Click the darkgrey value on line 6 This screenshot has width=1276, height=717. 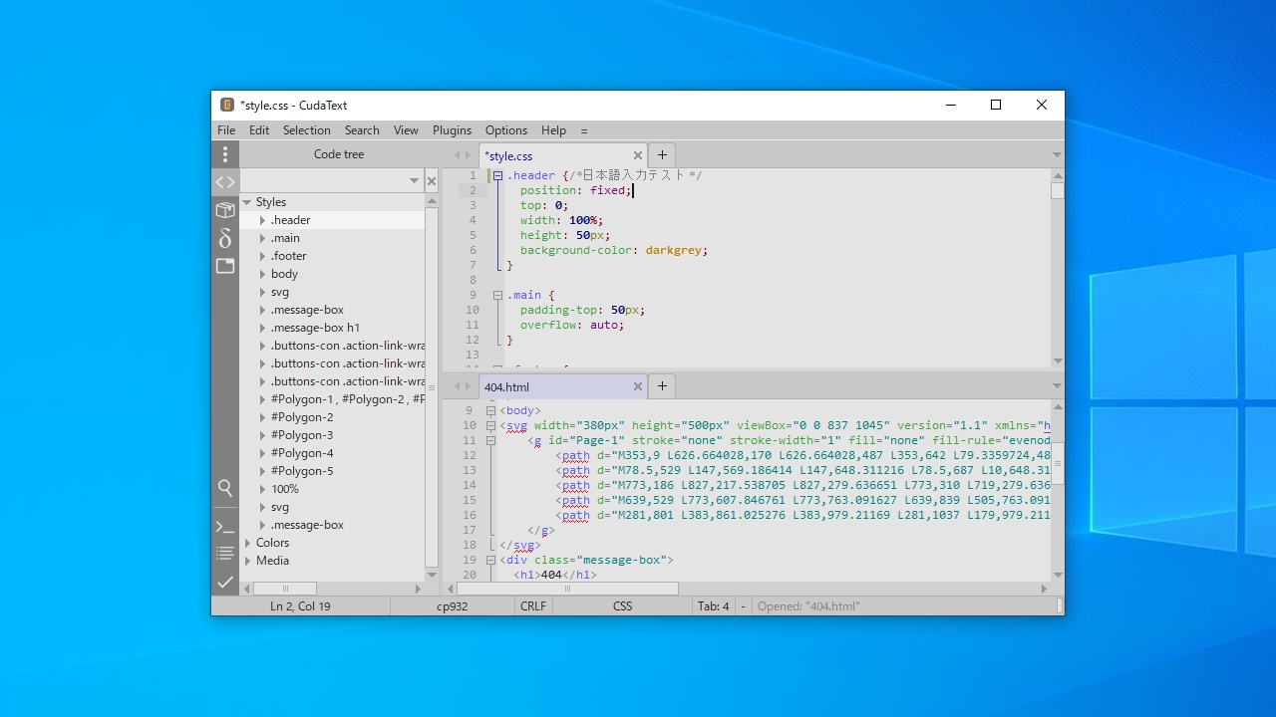674,250
